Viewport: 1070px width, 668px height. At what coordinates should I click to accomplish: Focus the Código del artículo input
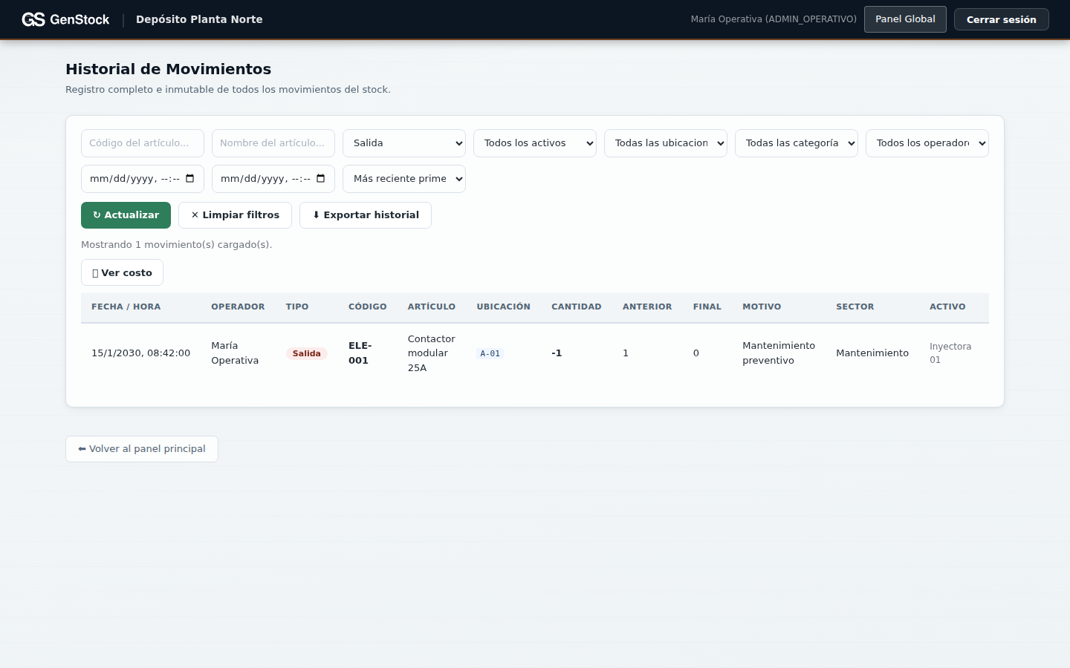pos(143,143)
